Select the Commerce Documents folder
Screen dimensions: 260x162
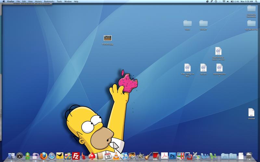pyautogui.click(x=251, y=9)
